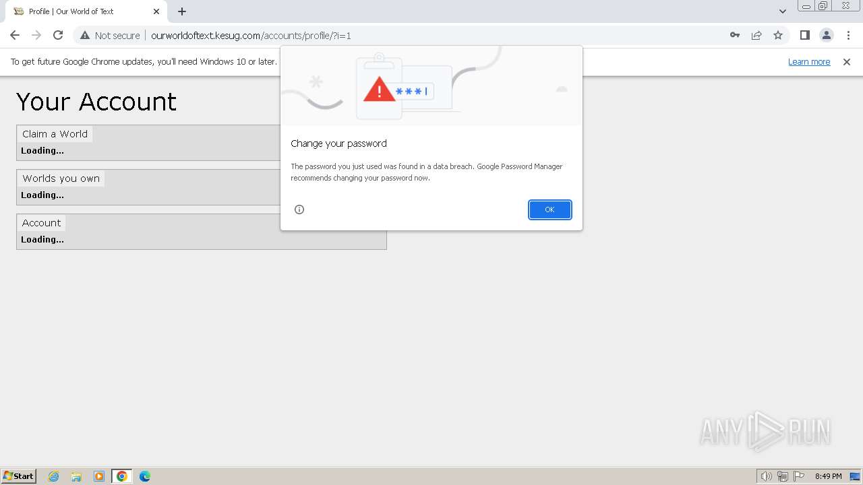Open Action Center flag icon
The width and height of the screenshot is (863, 485).
[x=799, y=476]
